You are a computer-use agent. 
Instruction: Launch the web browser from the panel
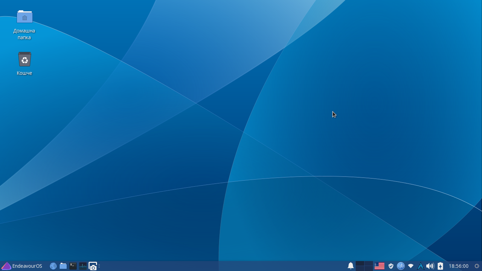pos(53,266)
